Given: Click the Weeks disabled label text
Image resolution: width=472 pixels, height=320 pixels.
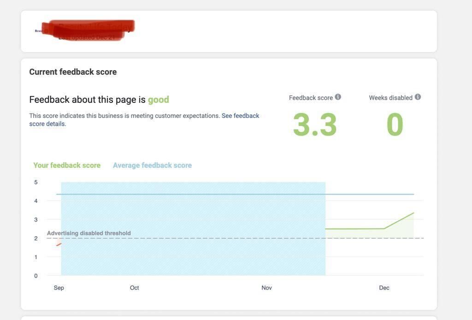Looking at the screenshot, I should [x=391, y=98].
